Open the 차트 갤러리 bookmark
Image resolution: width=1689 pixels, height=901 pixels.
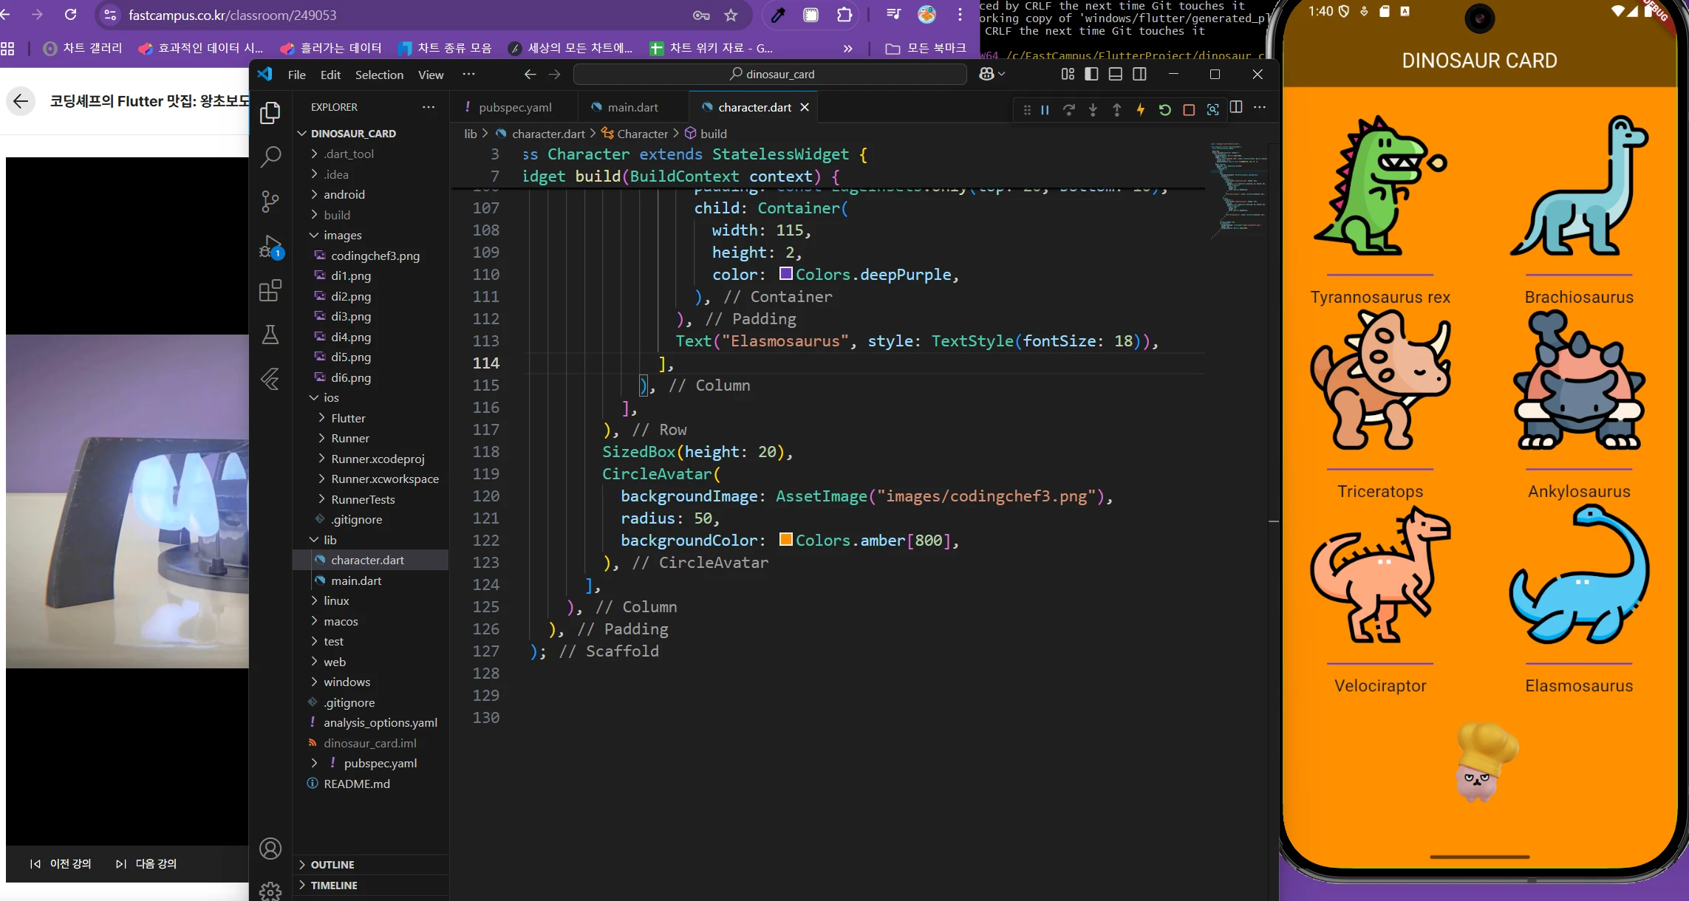(83, 48)
